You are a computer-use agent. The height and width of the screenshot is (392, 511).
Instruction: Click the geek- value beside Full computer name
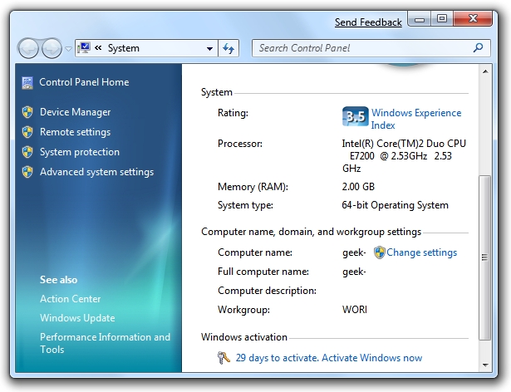[x=354, y=272]
